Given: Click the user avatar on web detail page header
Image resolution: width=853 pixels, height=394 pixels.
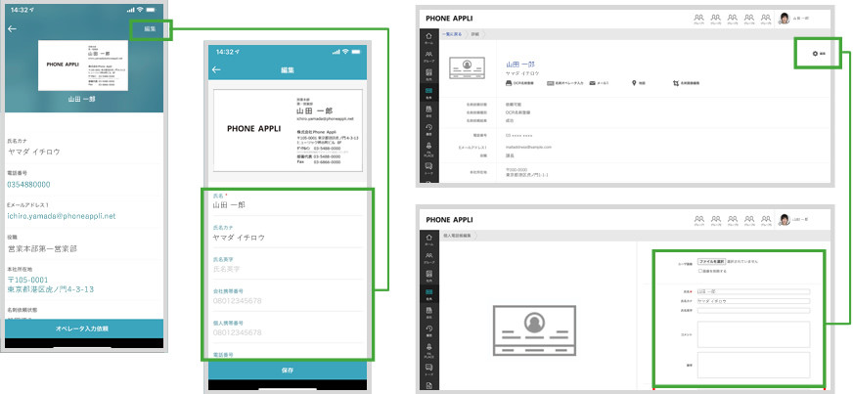Looking at the screenshot, I should tap(785, 19).
